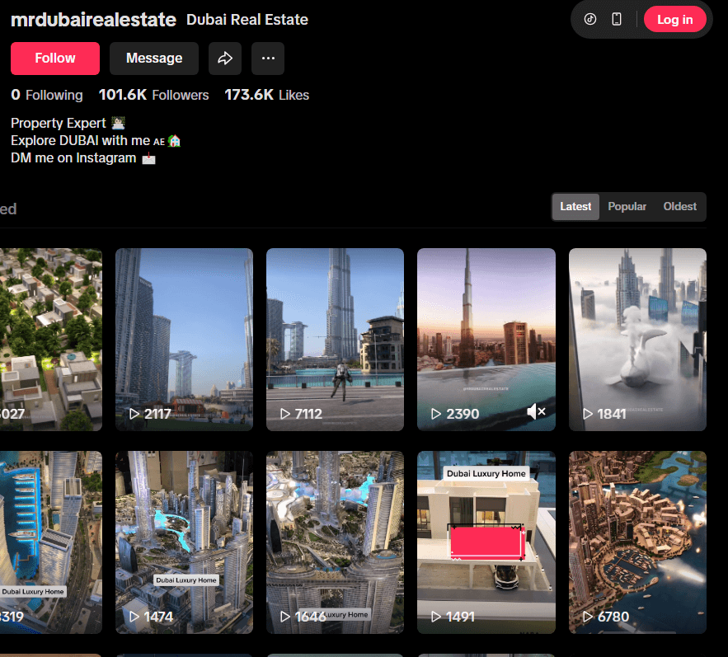The height and width of the screenshot is (657, 728).
Task: Open Message to mrdubairealestate
Action: coord(154,59)
